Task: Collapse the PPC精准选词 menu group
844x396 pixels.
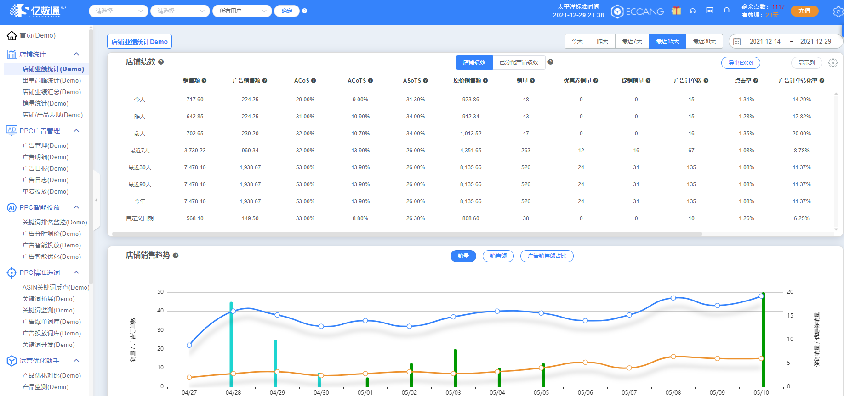Action: (x=76, y=273)
